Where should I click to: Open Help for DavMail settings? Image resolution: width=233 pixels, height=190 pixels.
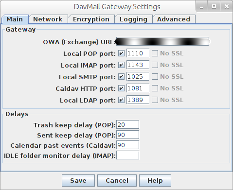[x=155, y=180]
